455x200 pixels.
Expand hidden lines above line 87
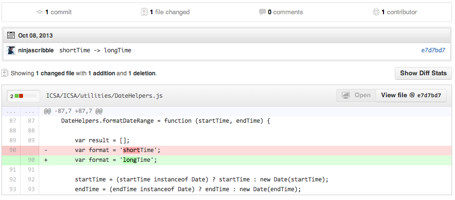(x=11, y=111)
